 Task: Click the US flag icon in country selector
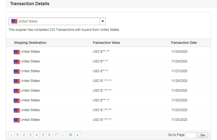point(14,21)
